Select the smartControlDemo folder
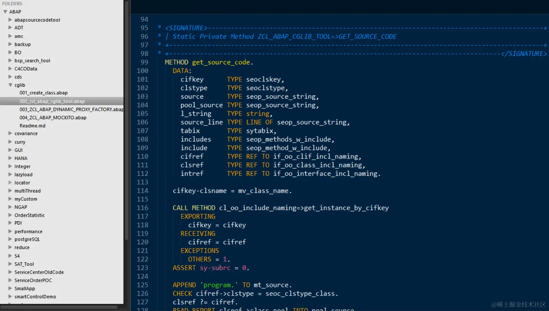Screen dimensions: 549x311 (35, 297)
